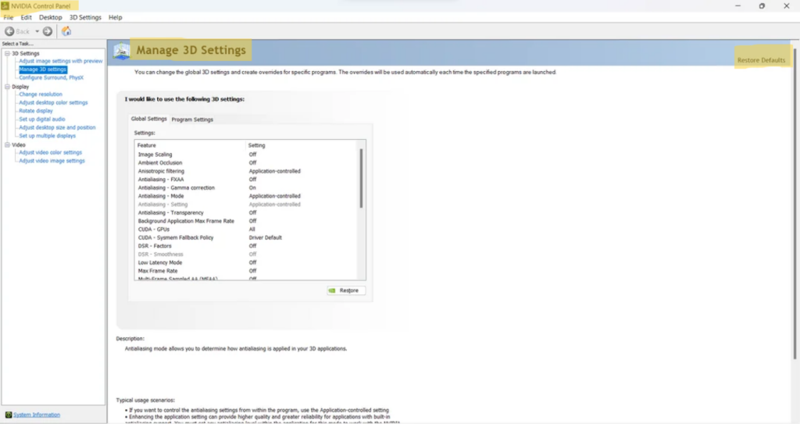The image size is (800, 424).
Task: Click the Feature column header
Action: [190, 145]
